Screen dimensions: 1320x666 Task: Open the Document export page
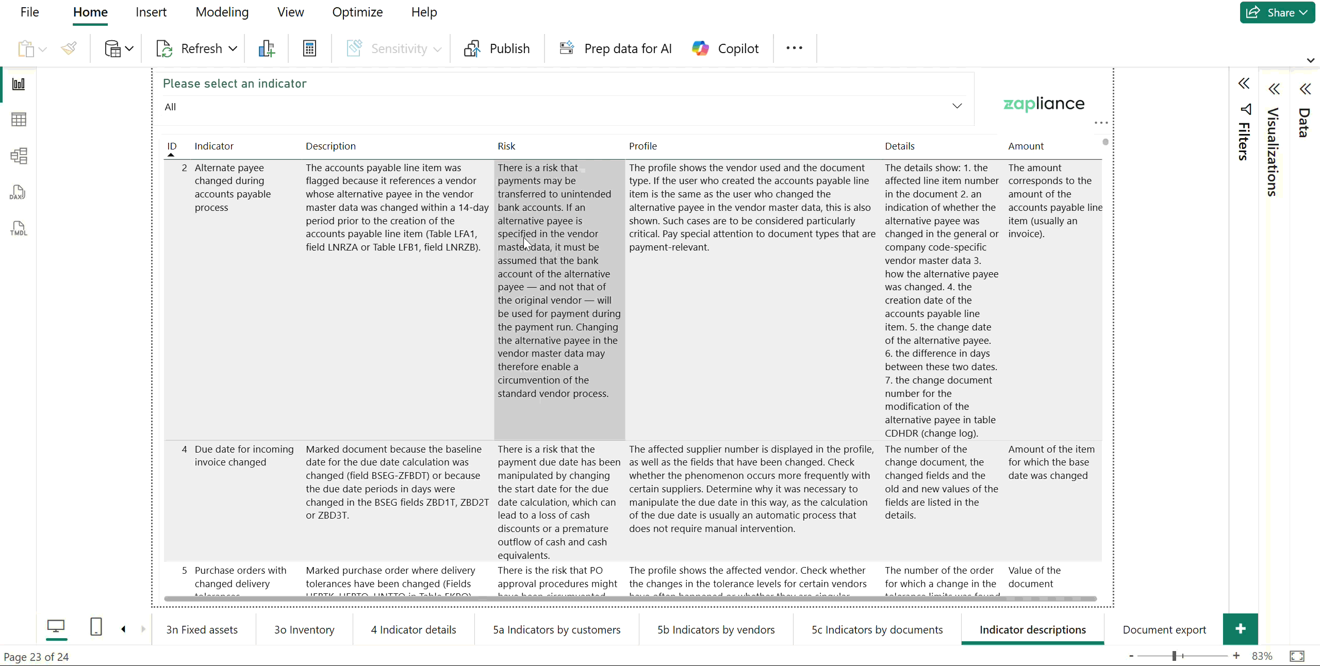coord(1164,629)
